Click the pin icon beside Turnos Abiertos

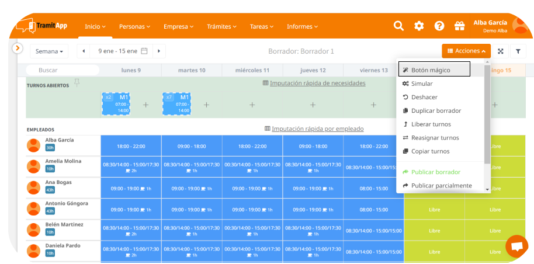pyautogui.click(x=77, y=83)
